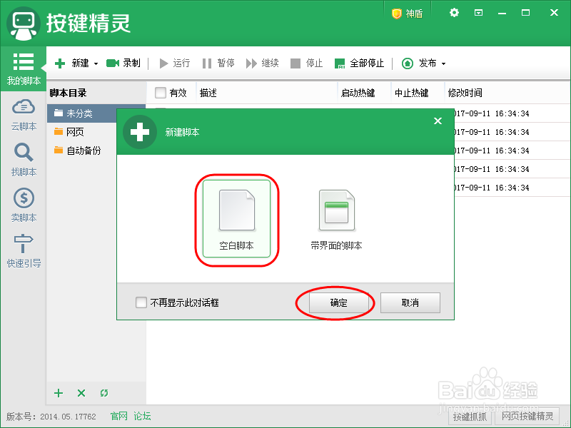Open the 找脚本 search section

coord(24,160)
